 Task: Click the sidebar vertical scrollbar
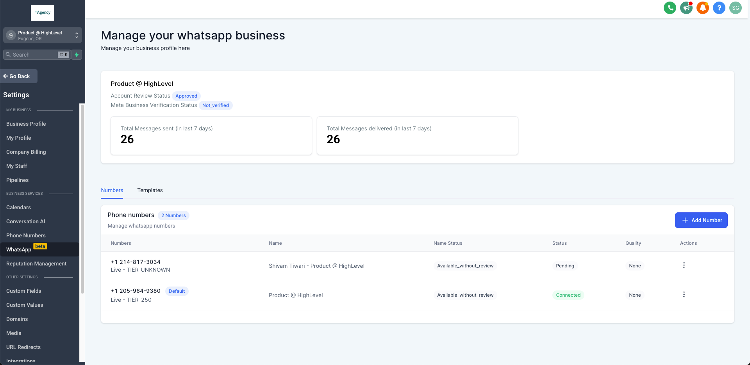(82, 199)
